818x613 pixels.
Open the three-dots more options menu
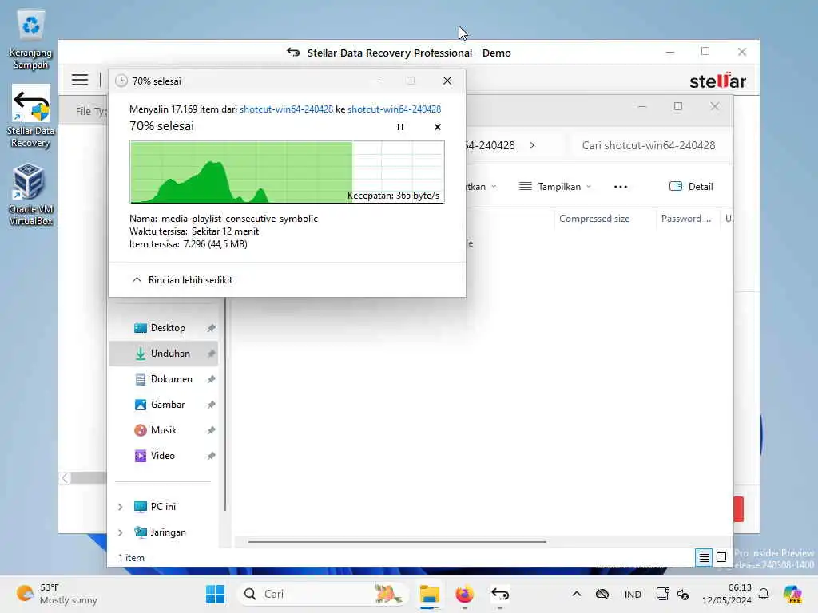620,187
